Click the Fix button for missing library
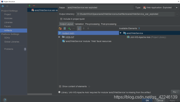The width and height of the screenshot is (180, 102). coord(175,92)
